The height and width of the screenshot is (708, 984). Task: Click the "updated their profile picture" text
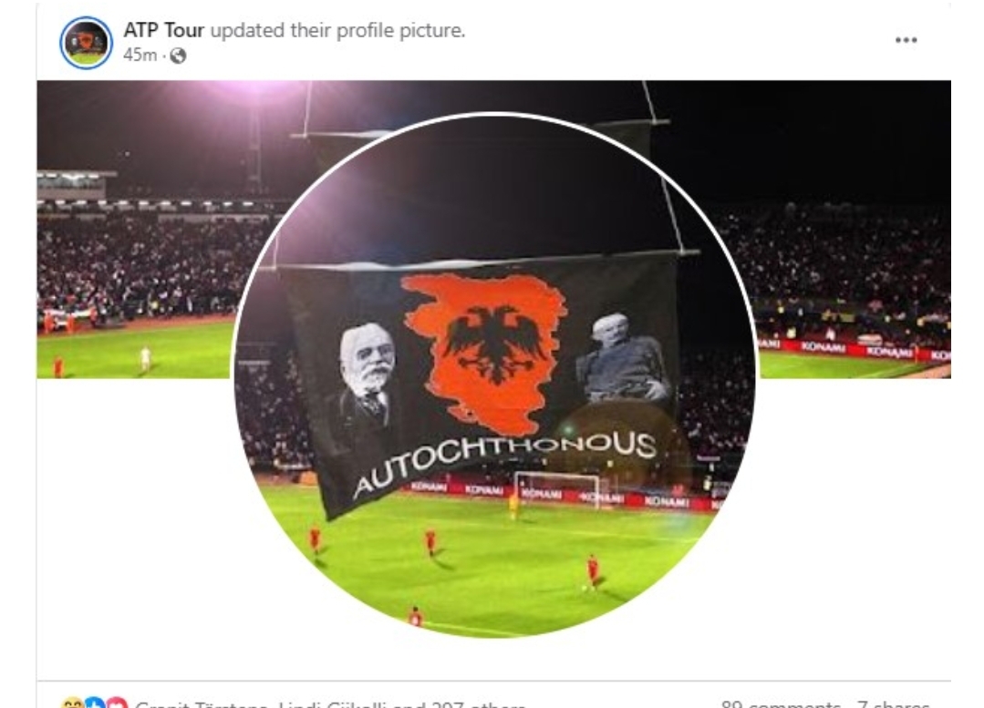[x=337, y=30]
